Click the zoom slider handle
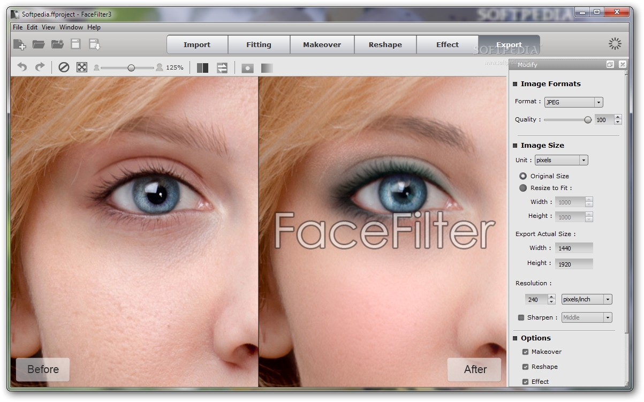 pyautogui.click(x=131, y=68)
